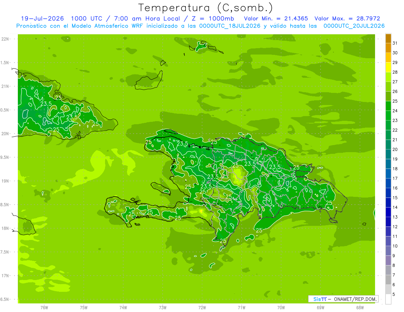Click colorbar label '11'
This screenshot has height=312, width=404.
(395, 236)
